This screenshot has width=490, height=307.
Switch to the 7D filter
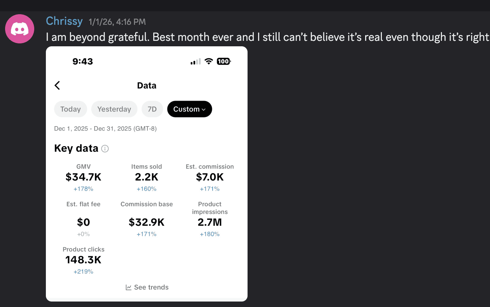(152, 109)
